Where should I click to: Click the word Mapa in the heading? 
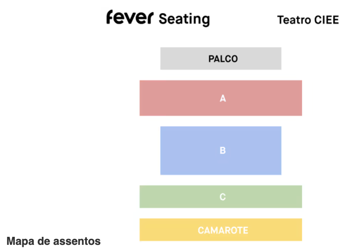[20, 241]
